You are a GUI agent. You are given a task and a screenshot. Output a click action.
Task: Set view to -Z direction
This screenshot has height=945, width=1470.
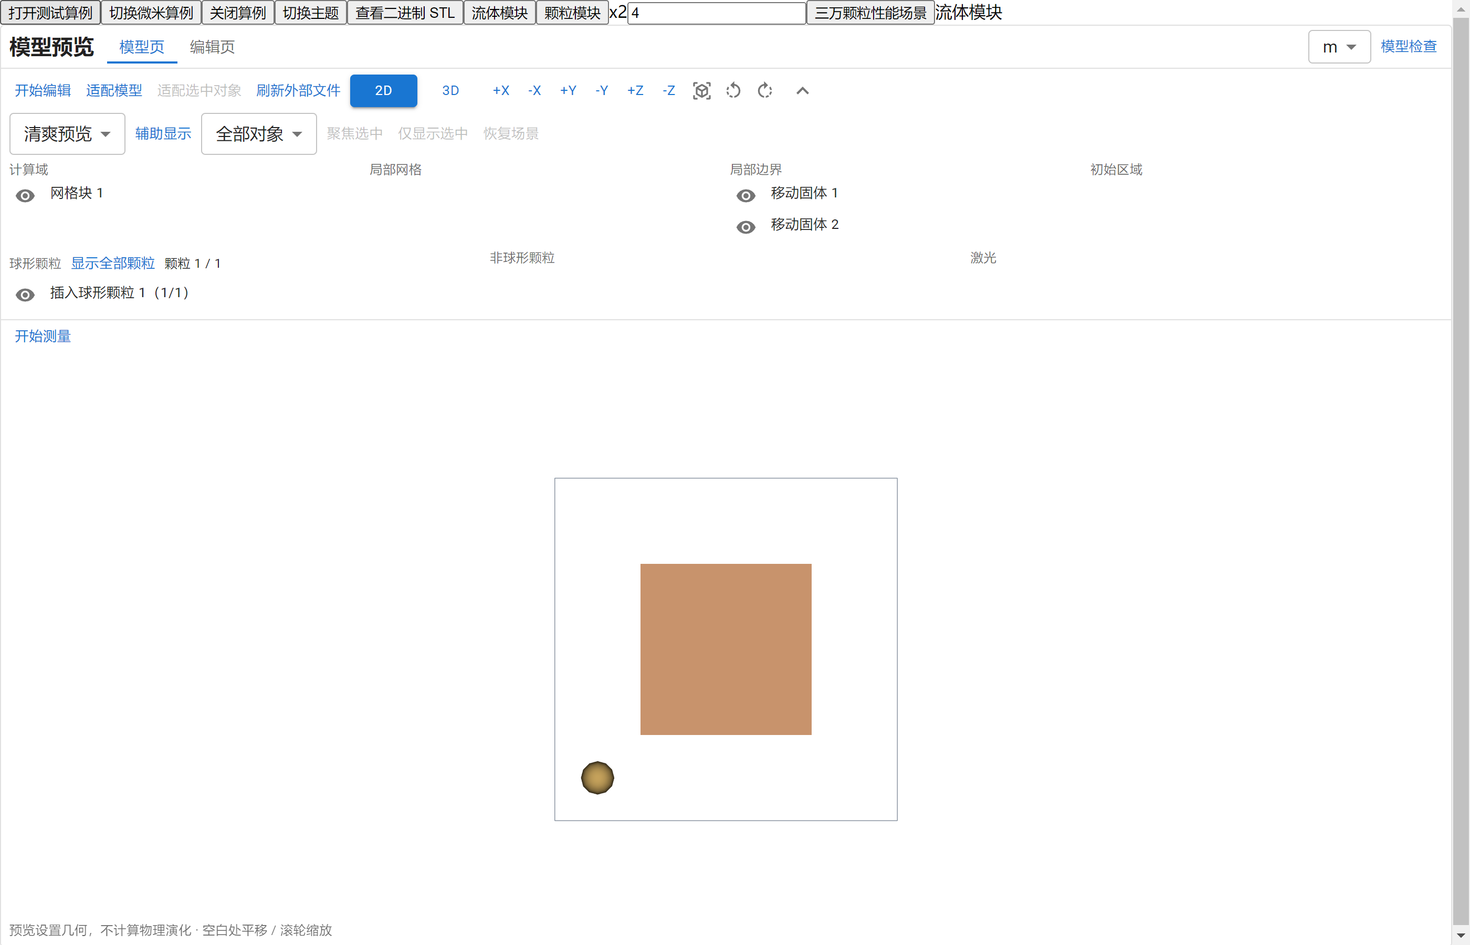point(669,91)
